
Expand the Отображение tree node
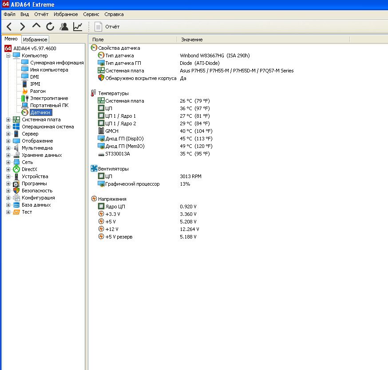click(x=8, y=141)
